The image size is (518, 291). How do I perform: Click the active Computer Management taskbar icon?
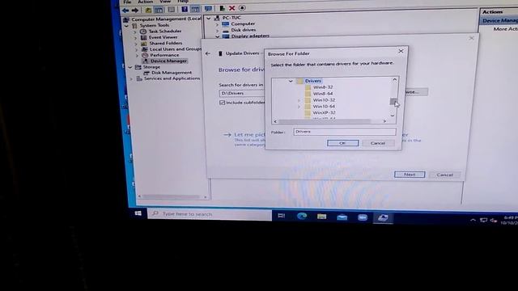tap(383, 217)
